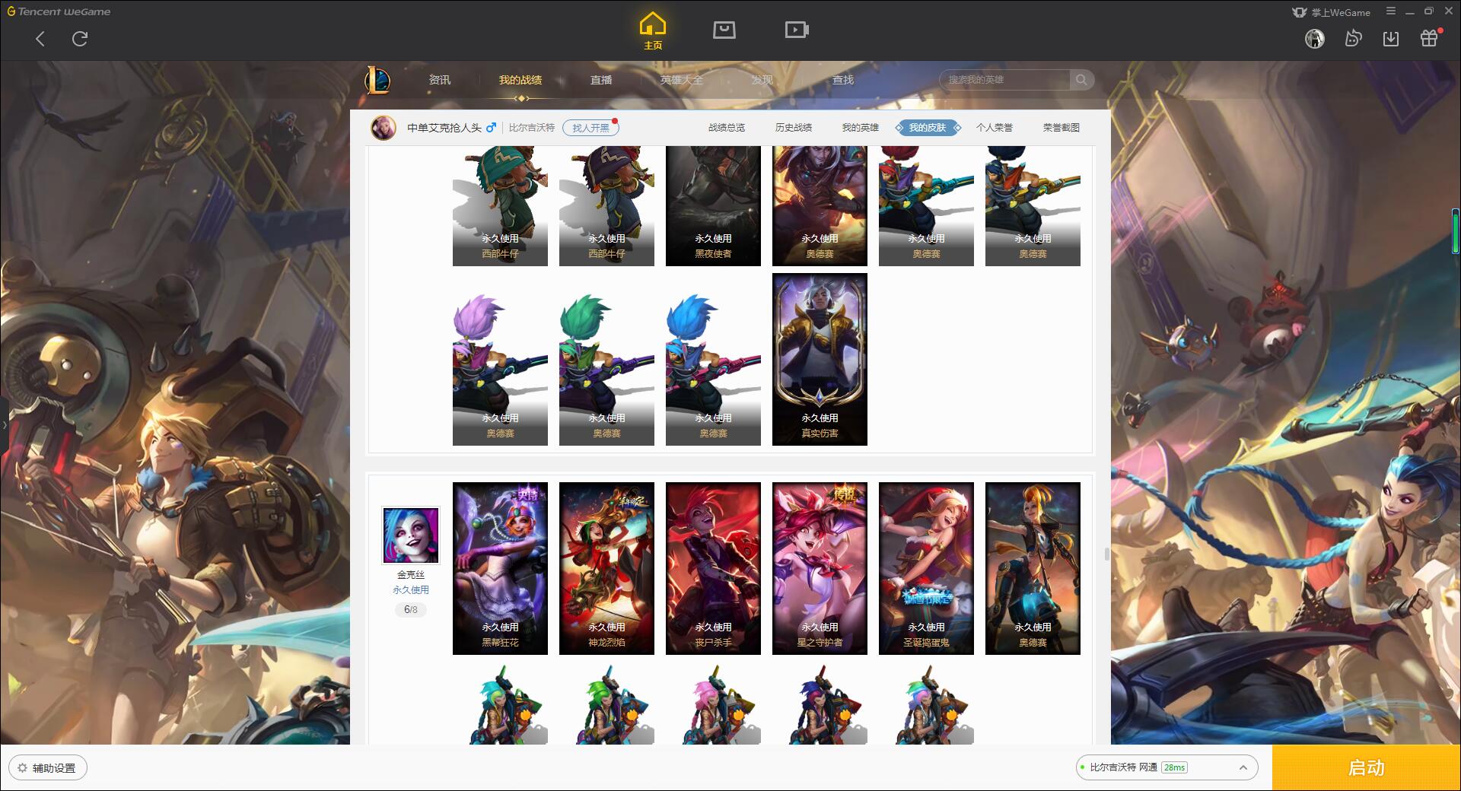Image resolution: width=1461 pixels, height=791 pixels.
Task: Click the 金克丝 champion name
Action: 411,575
